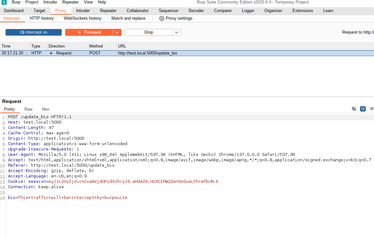Open the Burp menu
Viewport: 374px width, 237px height.
tap(16, 2)
